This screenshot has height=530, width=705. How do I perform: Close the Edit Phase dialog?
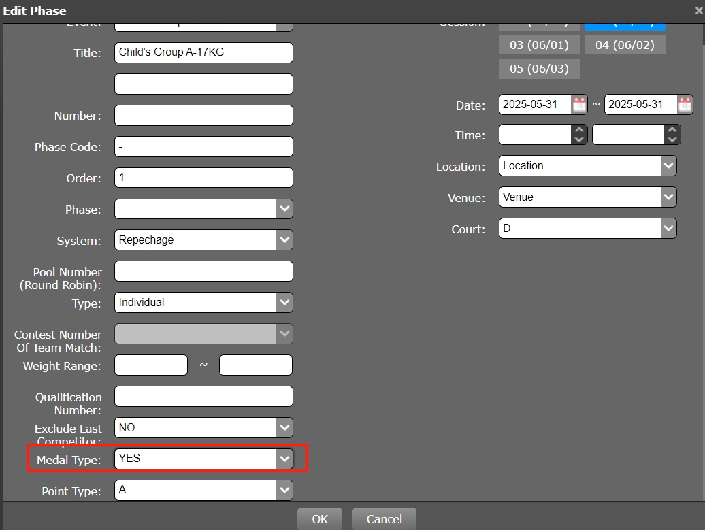pos(698,11)
